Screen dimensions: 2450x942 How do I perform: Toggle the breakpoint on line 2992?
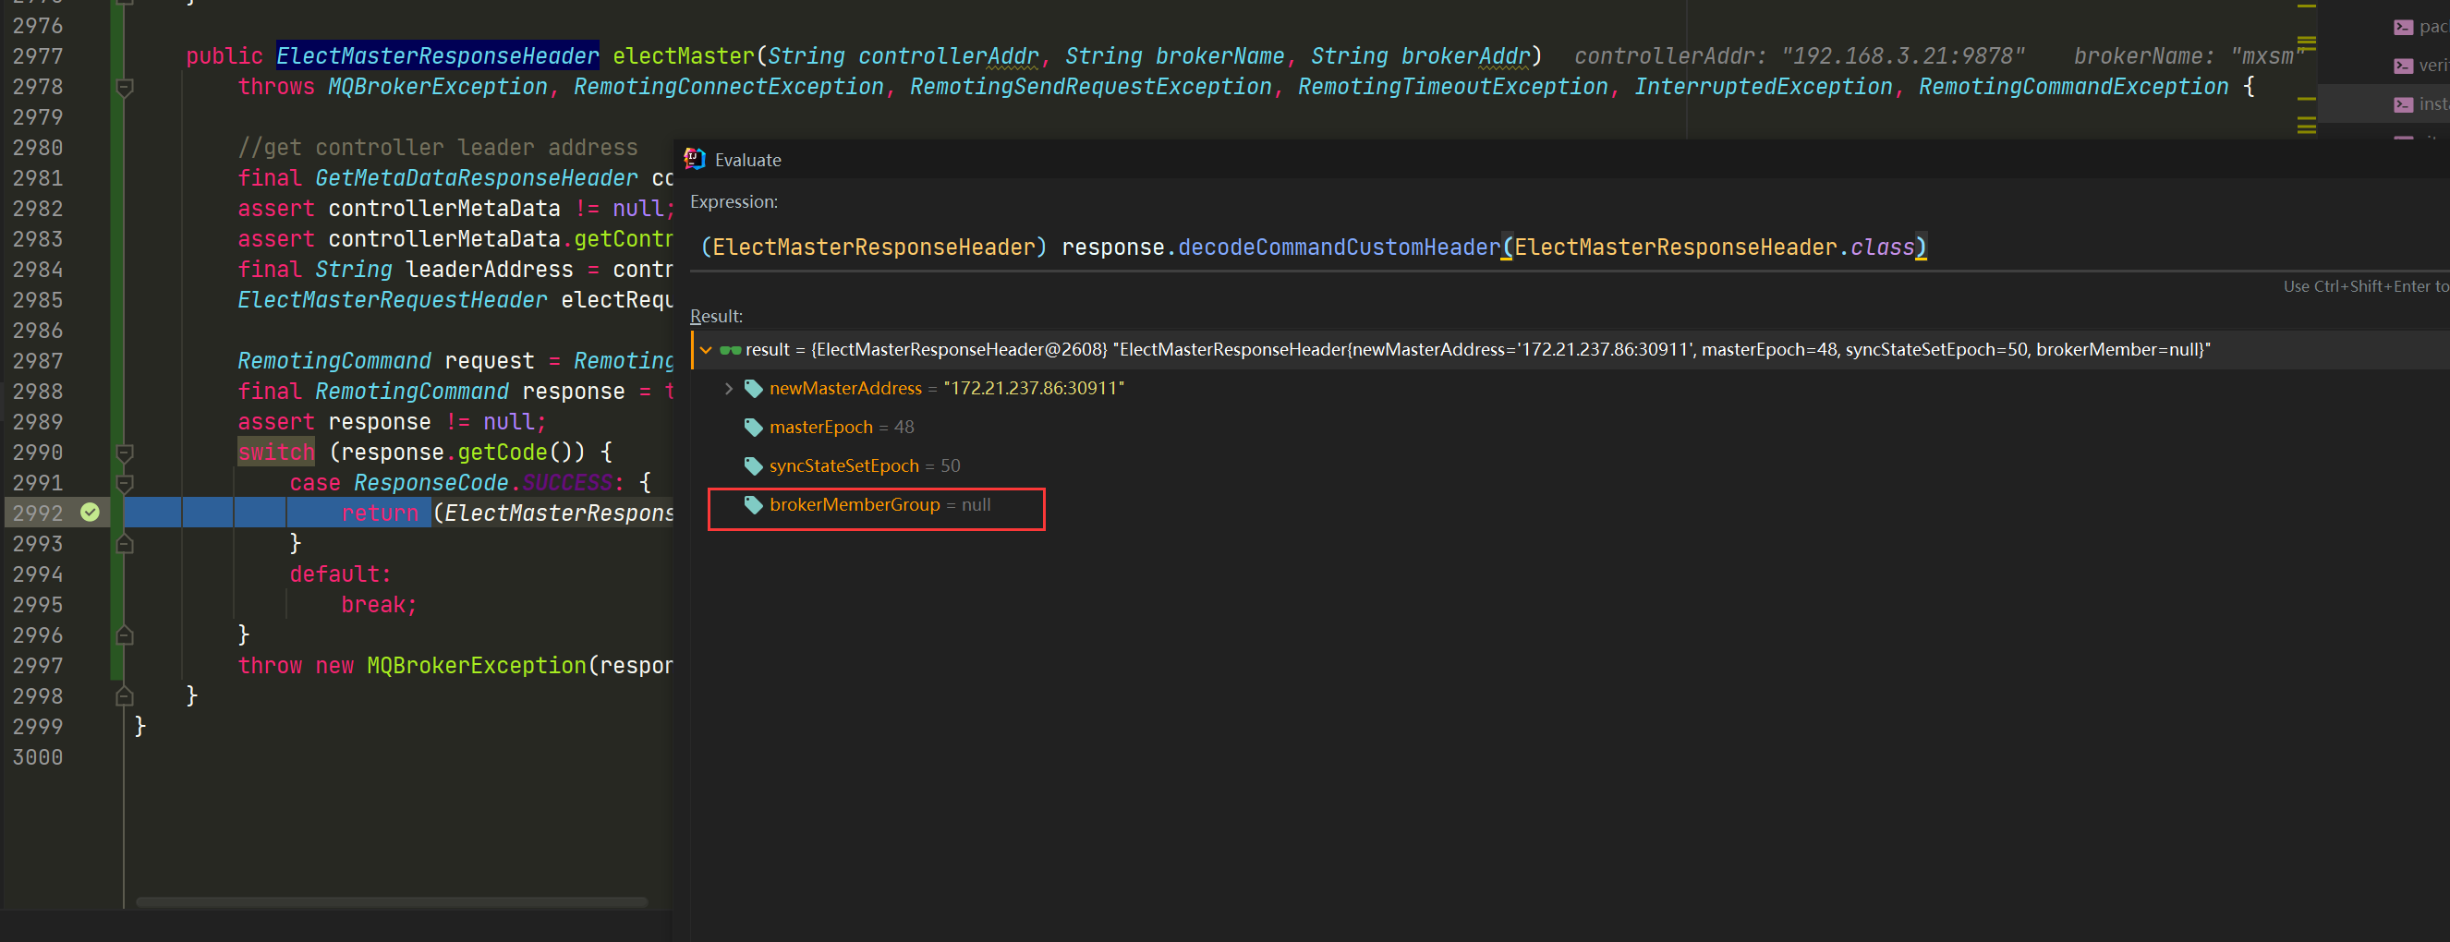[91, 513]
